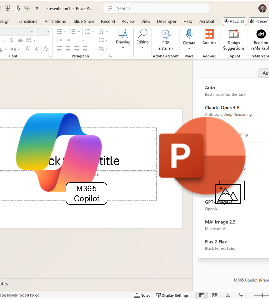This screenshot has width=269, height=299.
Task: Start presentation from beginning icon
Action: 8,8
